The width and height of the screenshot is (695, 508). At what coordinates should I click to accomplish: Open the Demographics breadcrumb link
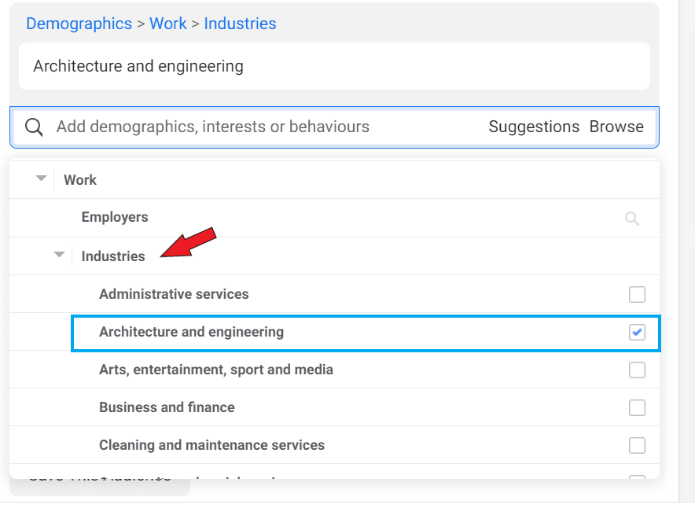coord(79,24)
